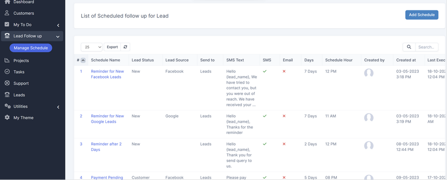Open My Theme in the sidebar
This screenshot has width=447, height=180.
tap(24, 117)
